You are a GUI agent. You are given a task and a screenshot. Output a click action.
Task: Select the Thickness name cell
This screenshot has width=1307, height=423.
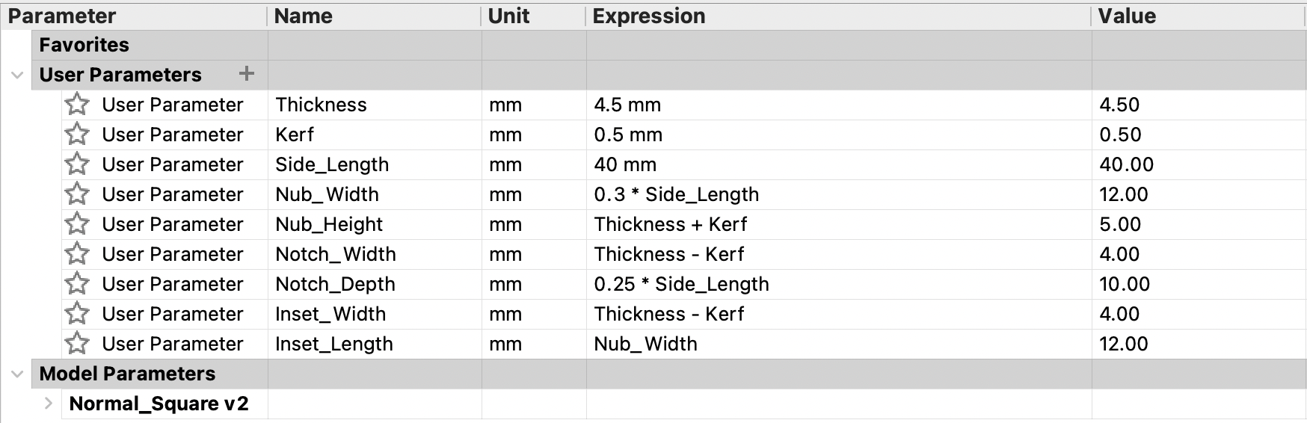(375, 105)
